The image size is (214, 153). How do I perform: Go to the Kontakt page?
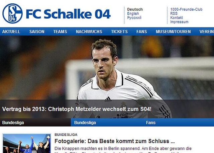[x=176, y=18]
